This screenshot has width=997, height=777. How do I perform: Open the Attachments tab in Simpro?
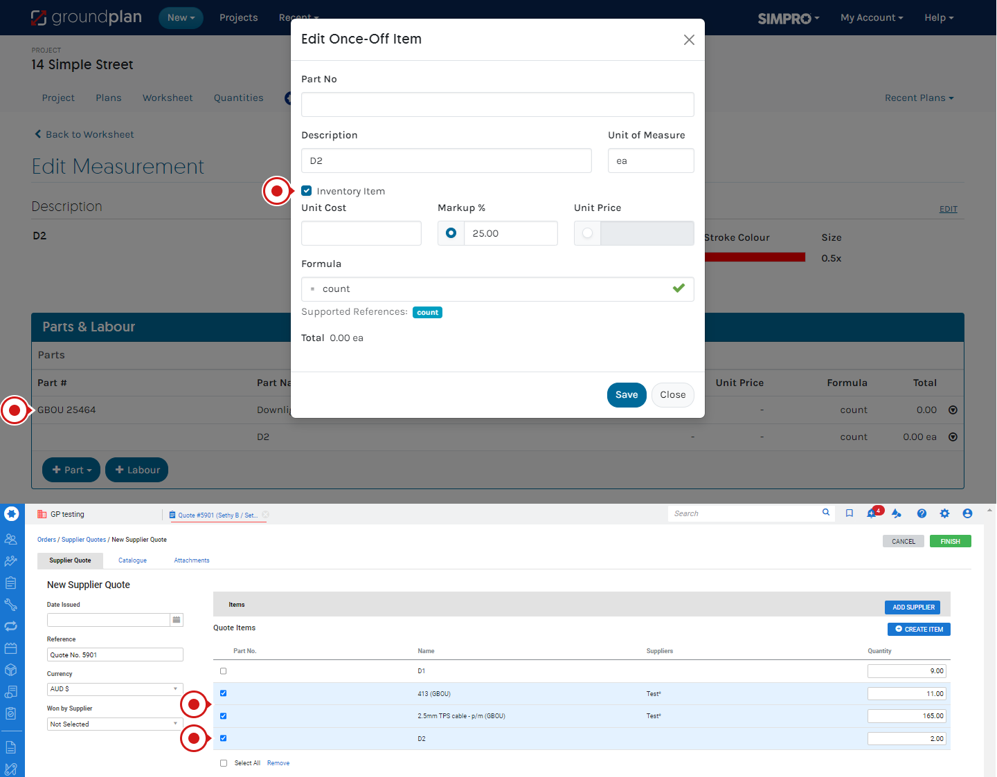pyautogui.click(x=192, y=560)
